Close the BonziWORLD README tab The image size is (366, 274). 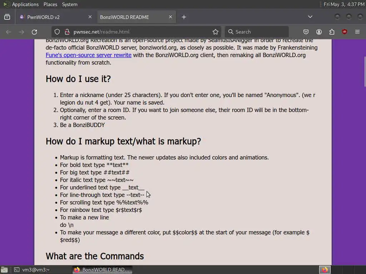point(170,17)
